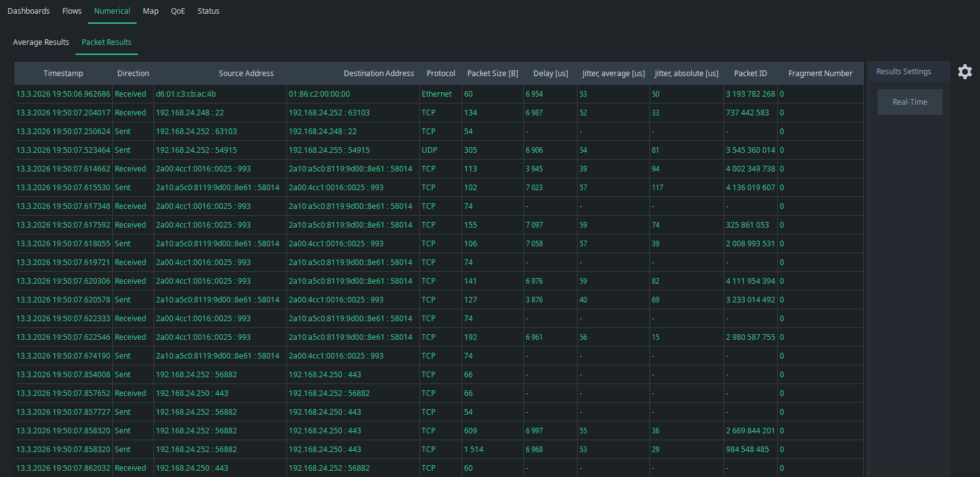Screen dimensions: 980x477
Task: Open the Dashboards tab
Action: [29, 11]
